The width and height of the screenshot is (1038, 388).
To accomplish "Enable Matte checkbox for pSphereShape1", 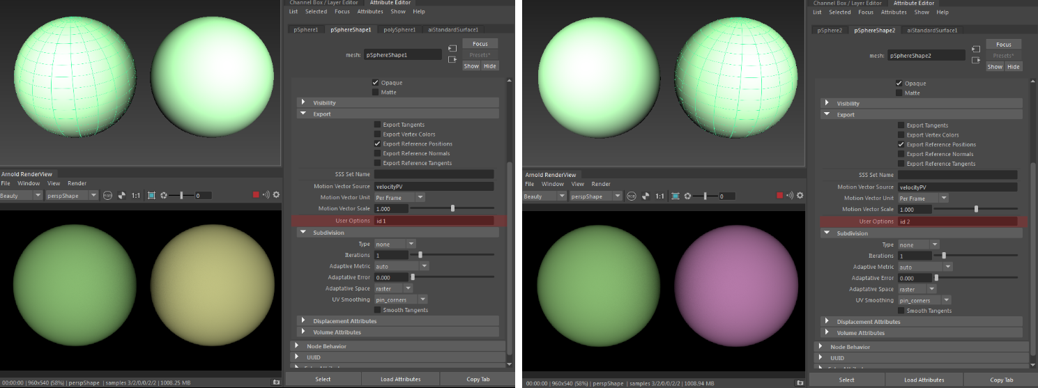I will coord(376,92).
